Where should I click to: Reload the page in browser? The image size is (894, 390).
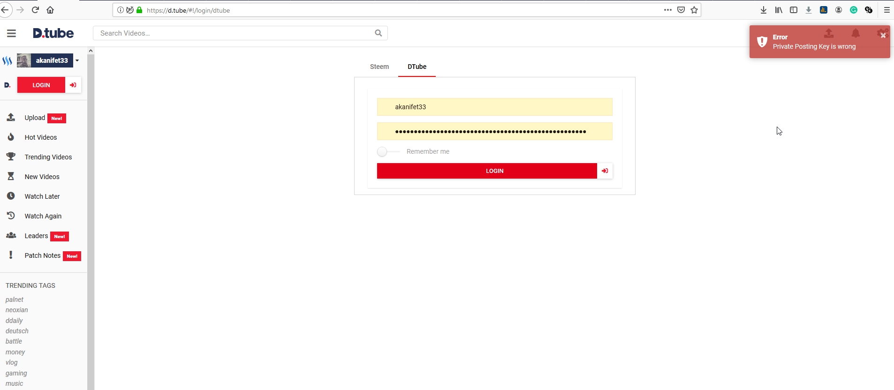tap(35, 10)
